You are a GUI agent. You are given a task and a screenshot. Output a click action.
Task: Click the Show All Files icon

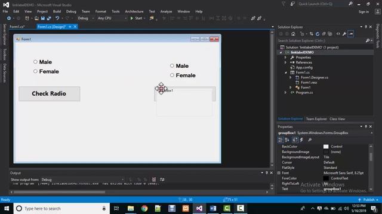[330, 34]
